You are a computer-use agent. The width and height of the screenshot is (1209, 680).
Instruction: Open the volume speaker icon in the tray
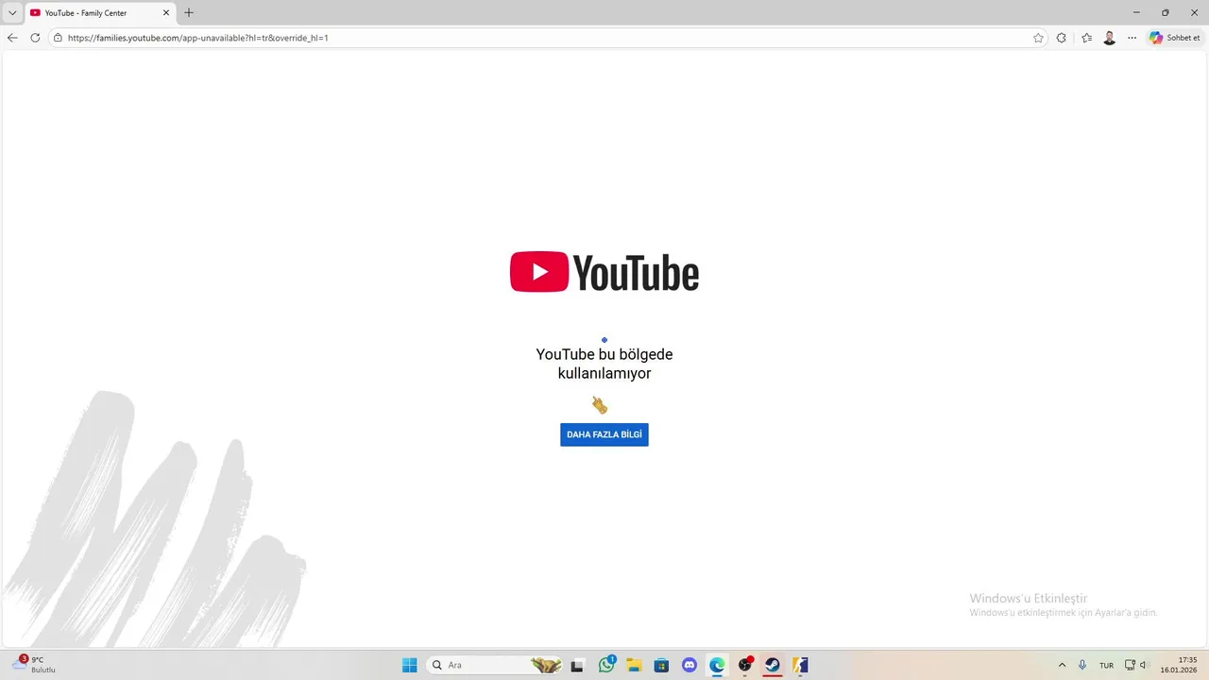pyautogui.click(x=1144, y=665)
